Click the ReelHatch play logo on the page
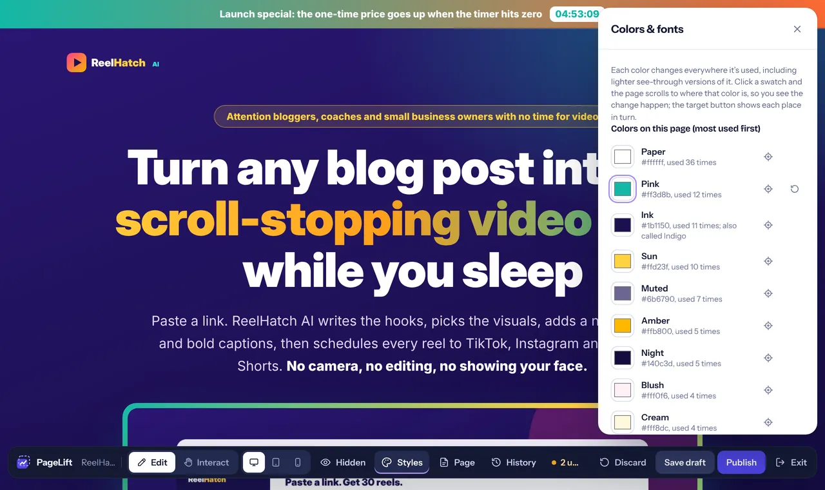Image resolution: width=825 pixels, height=490 pixels. [76, 63]
